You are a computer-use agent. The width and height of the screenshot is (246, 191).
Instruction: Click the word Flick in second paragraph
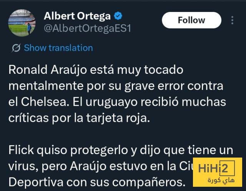[x=21, y=150]
